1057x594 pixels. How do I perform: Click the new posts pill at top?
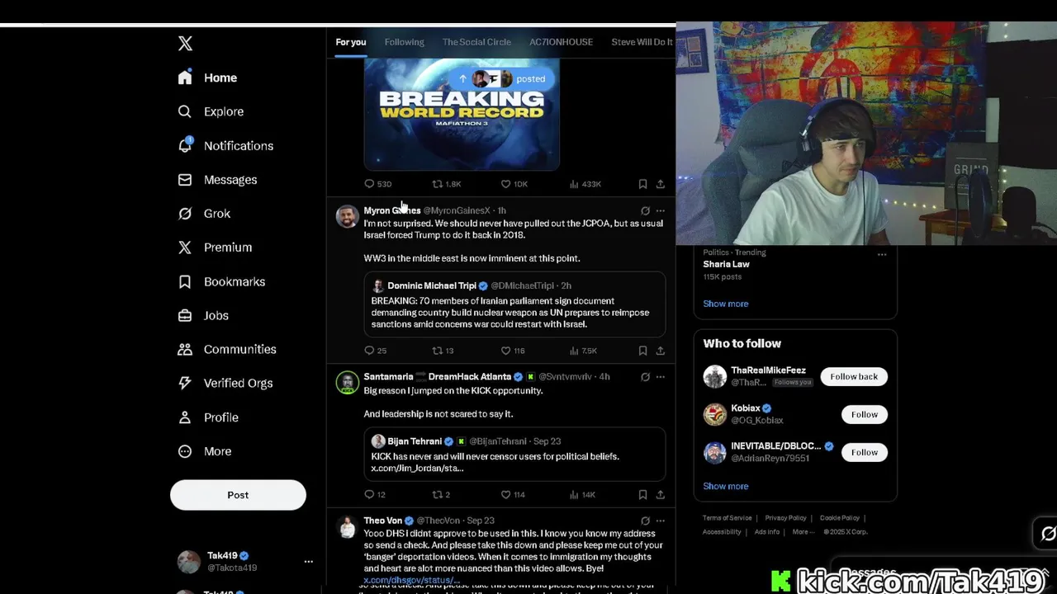pos(502,78)
